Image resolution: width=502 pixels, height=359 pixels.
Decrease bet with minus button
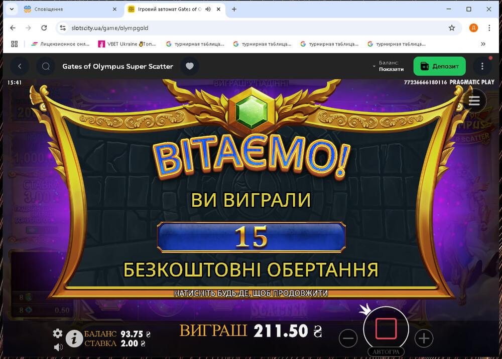[348, 338]
